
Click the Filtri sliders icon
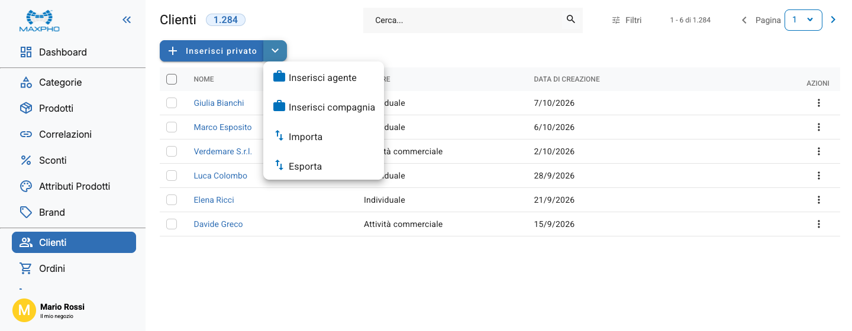click(x=616, y=20)
